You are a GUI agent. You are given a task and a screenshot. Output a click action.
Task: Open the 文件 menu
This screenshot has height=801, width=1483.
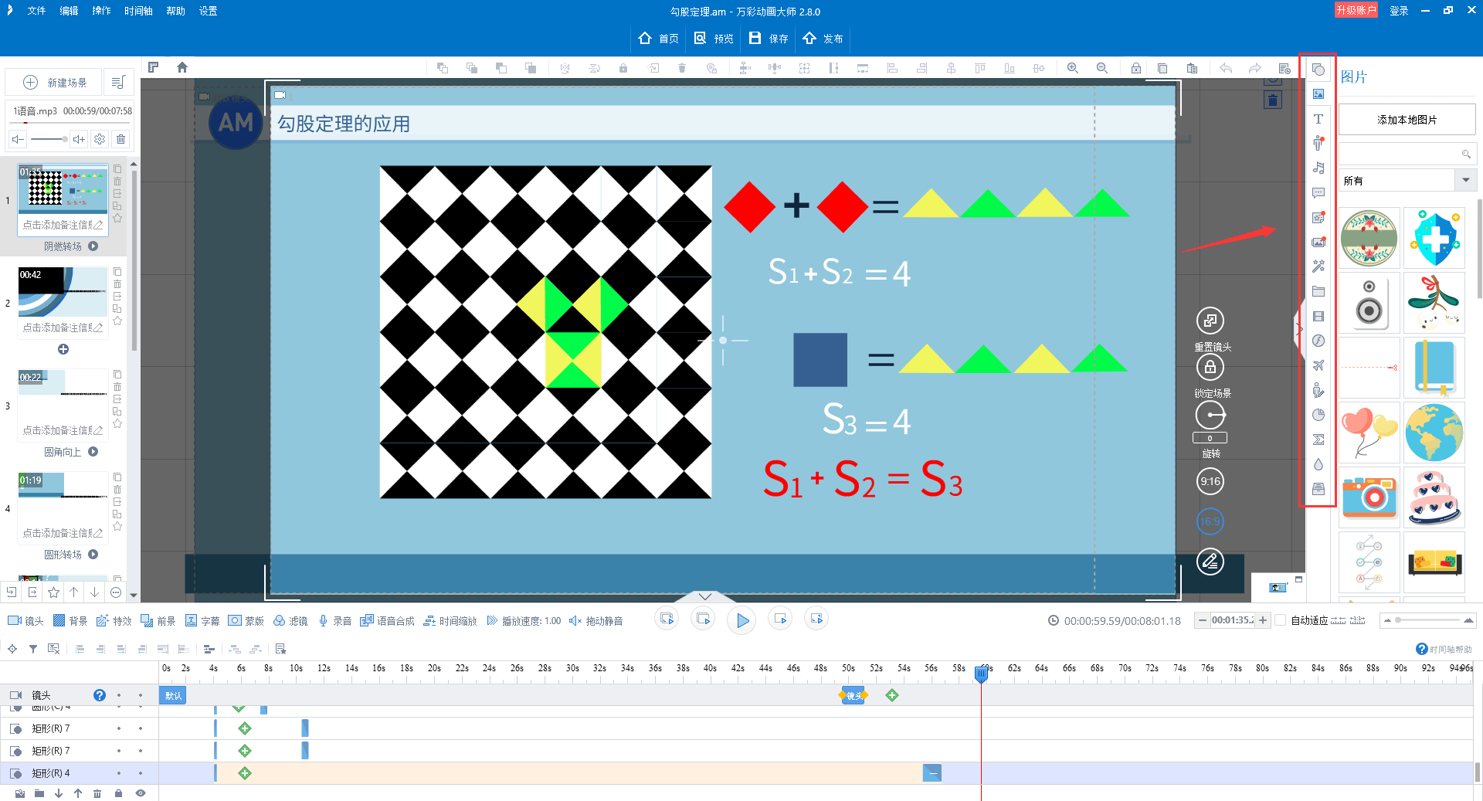pyautogui.click(x=36, y=11)
